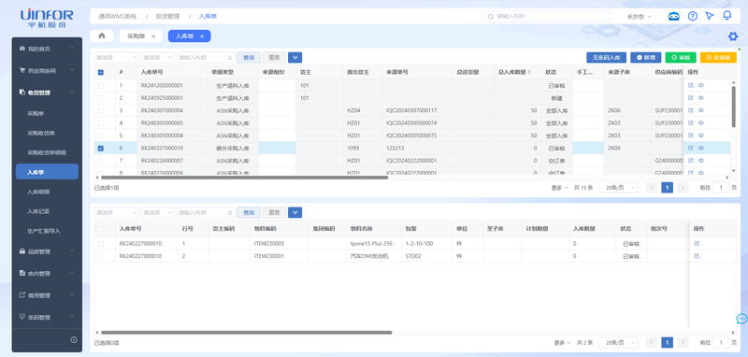Toggle select-all checkbox in upper table header
Screen dimensions: 748x357
[100, 73]
